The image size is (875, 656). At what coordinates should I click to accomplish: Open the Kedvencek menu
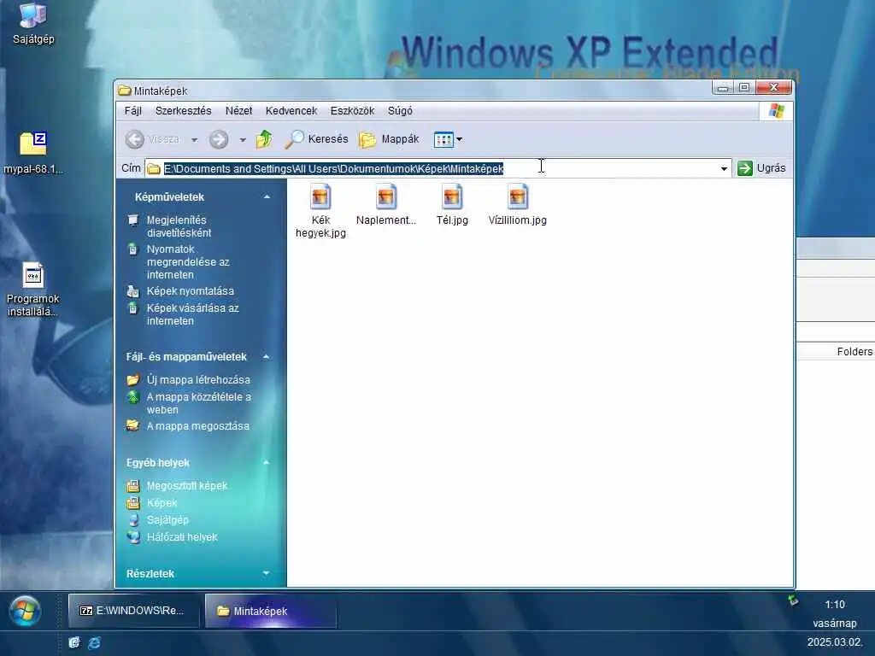291,110
